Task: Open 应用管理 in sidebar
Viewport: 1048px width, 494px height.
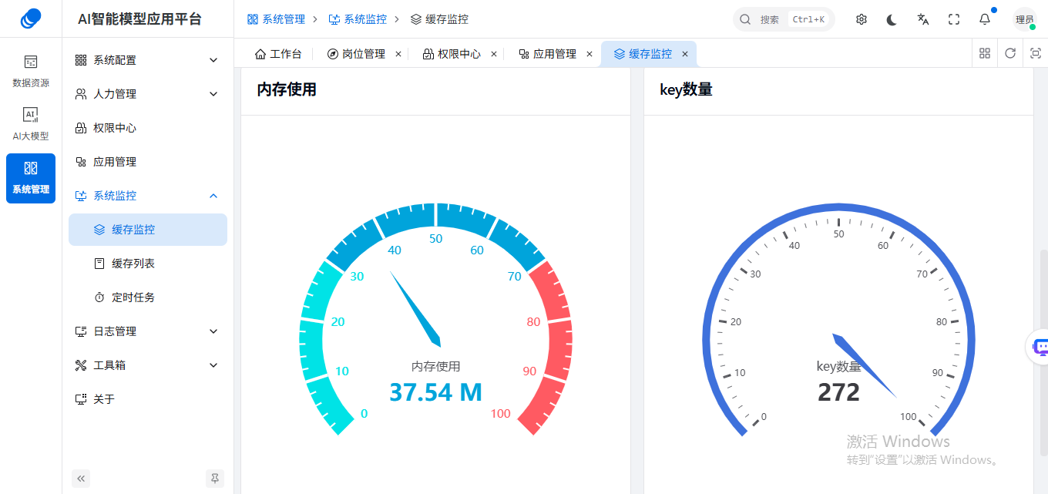Action: [147, 162]
